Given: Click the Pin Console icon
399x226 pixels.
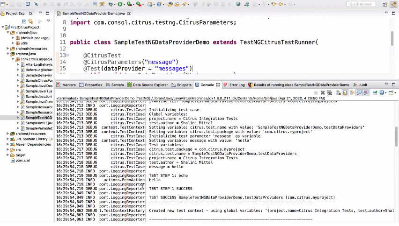Looking at the screenshot, I should pyautogui.click(x=375, y=93).
